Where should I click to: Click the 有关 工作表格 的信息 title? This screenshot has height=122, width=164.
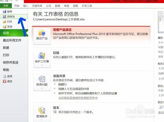tap(56, 14)
